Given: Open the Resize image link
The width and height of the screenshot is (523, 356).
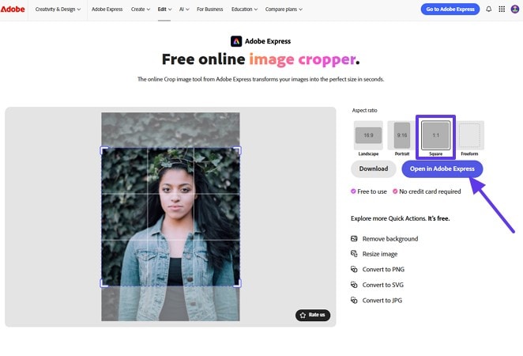Looking at the screenshot, I should [380, 254].
